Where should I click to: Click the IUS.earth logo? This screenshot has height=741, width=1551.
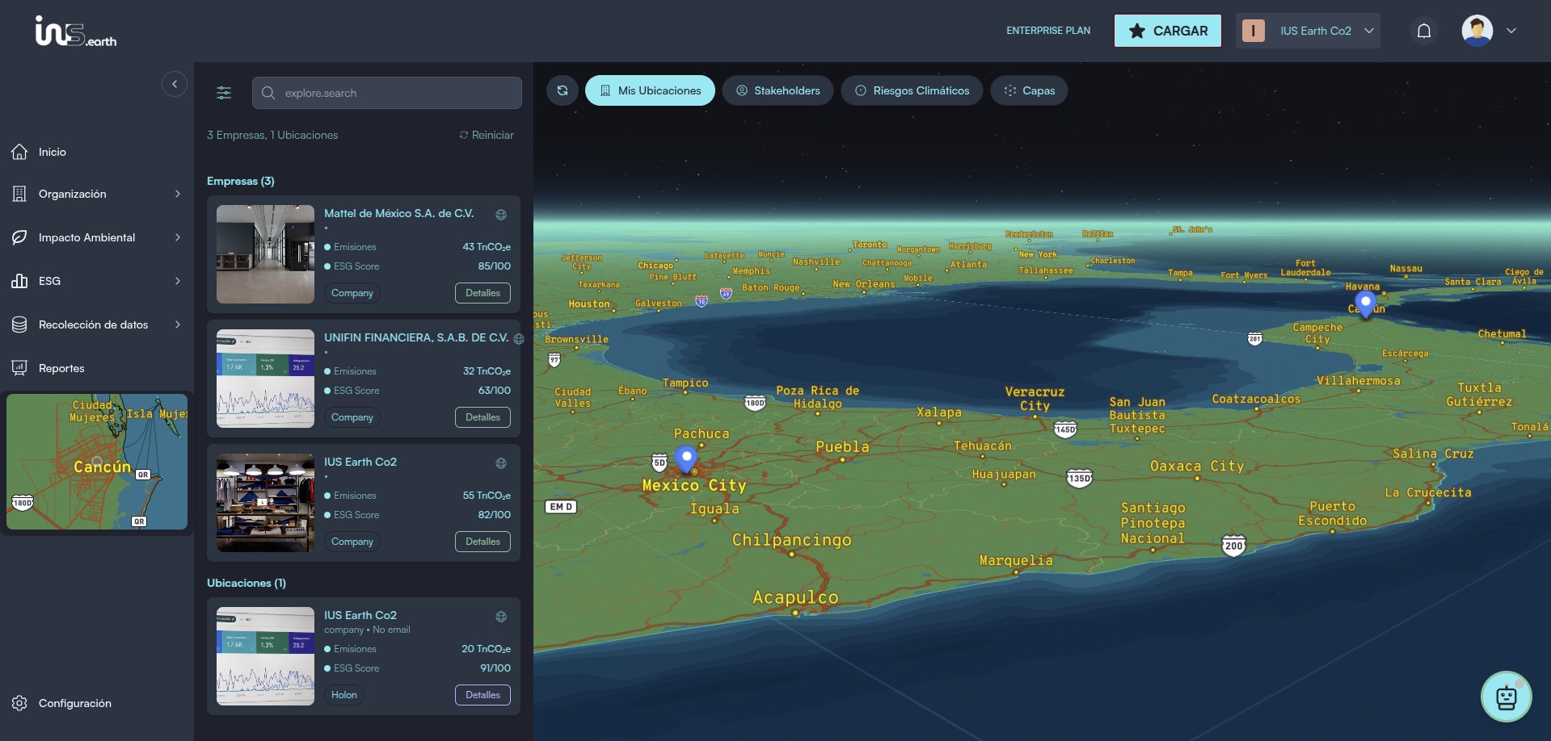[x=76, y=31]
